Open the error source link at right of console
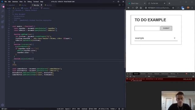Screen dimensions: 195x110 tap(187, 79)
